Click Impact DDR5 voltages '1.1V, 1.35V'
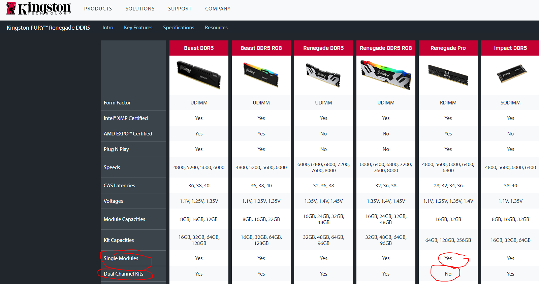539x284 pixels. (510, 201)
